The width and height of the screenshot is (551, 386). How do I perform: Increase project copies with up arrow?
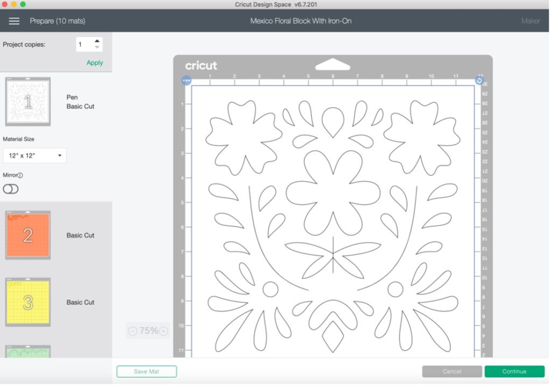[x=97, y=41]
